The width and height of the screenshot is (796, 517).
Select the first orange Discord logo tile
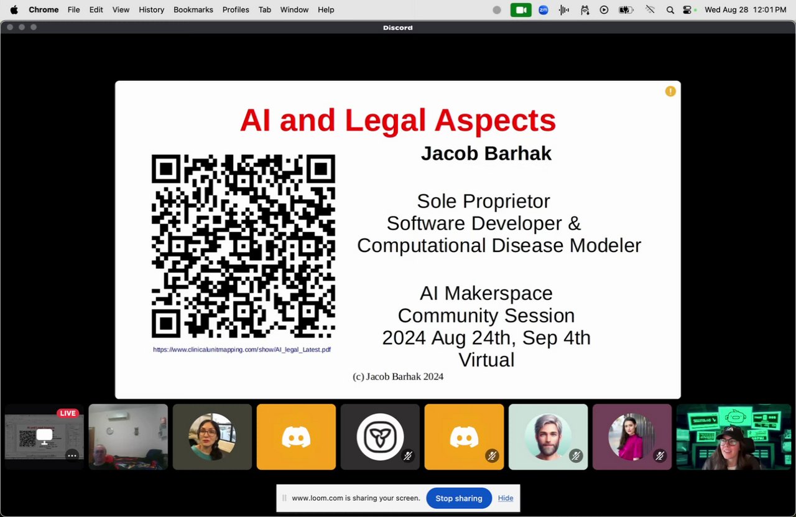296,437
